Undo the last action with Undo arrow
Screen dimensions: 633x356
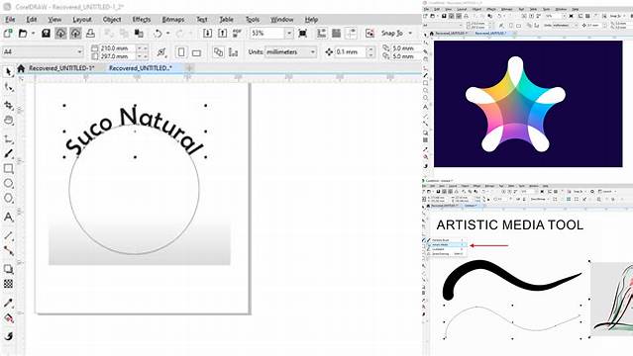(158, 33)
